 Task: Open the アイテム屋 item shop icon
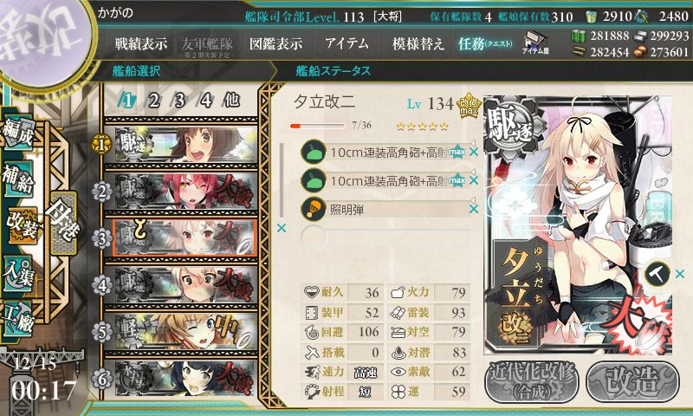click(535, 43)
